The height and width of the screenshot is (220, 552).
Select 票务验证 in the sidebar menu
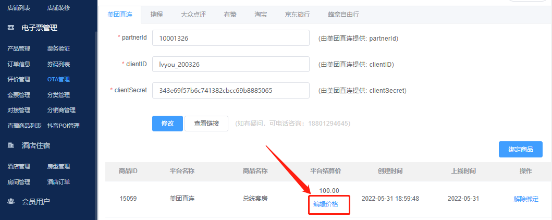pos(58,49)
